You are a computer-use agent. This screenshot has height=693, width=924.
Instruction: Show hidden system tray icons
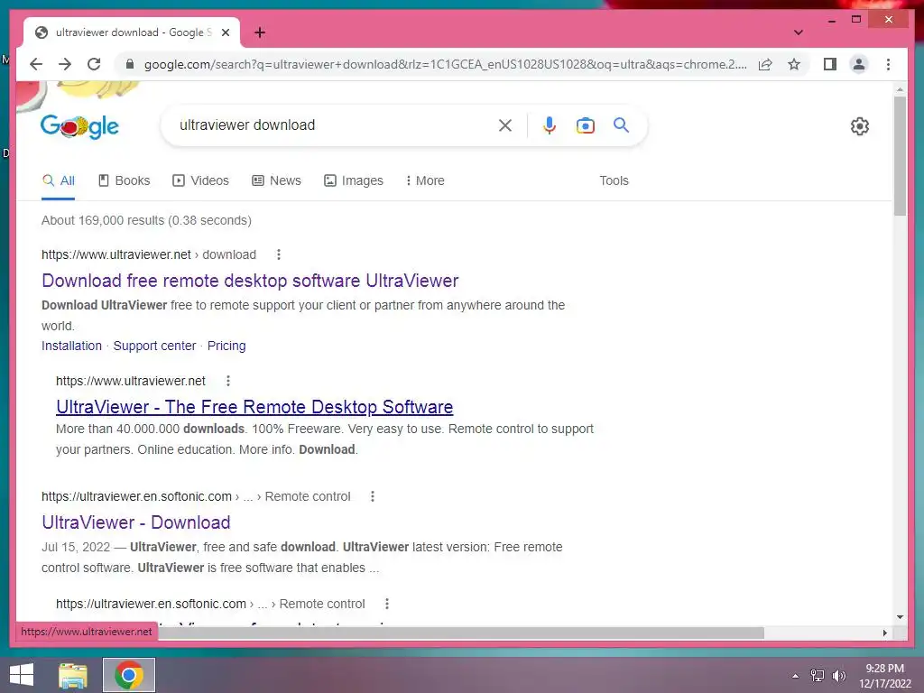pos(795,676)
